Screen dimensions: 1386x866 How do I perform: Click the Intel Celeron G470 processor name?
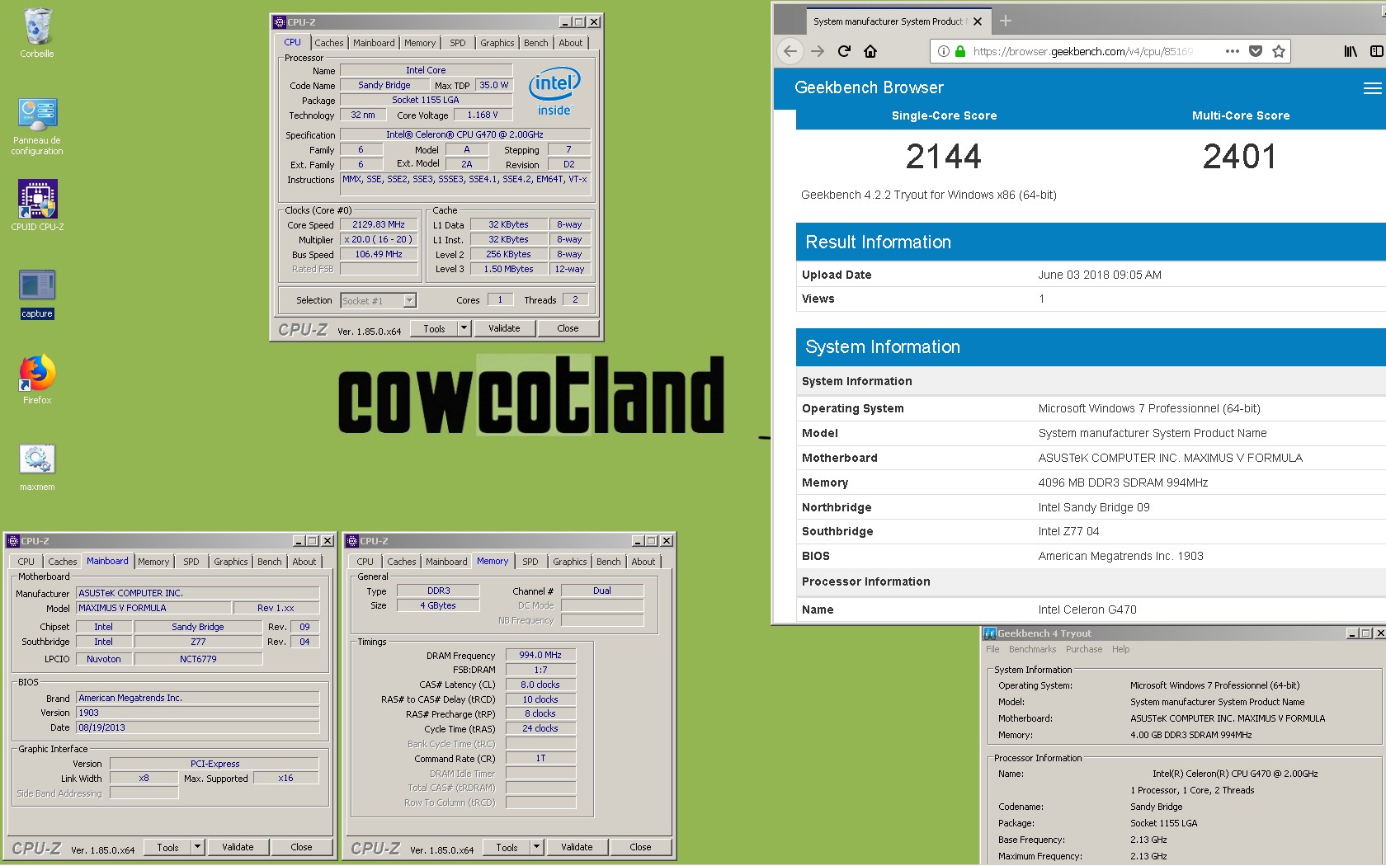tap(1087, 609)
